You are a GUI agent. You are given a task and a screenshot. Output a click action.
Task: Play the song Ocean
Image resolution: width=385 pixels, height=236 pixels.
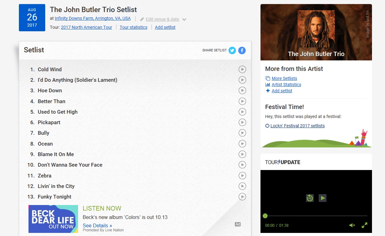pos(242,144)
